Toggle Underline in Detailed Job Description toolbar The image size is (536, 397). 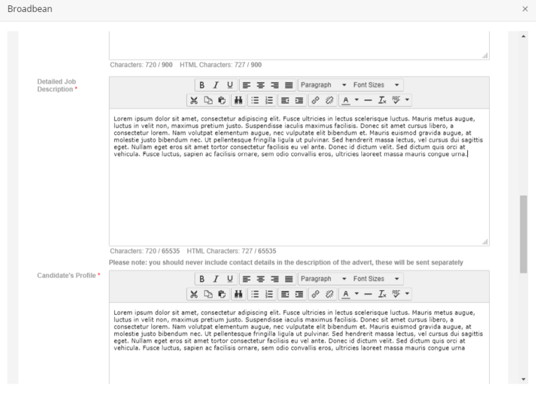coord(230,85)
